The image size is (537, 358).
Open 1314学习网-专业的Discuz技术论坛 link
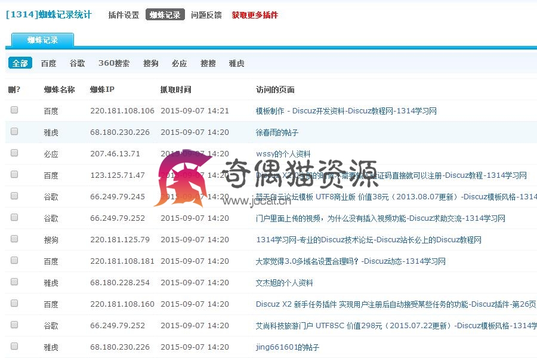(x=369, y=240)
